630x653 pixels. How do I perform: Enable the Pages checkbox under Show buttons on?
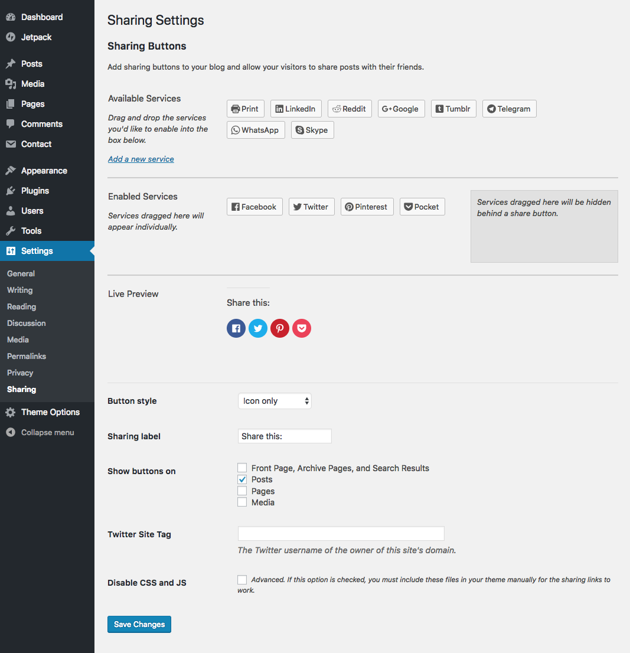[242, 491]
